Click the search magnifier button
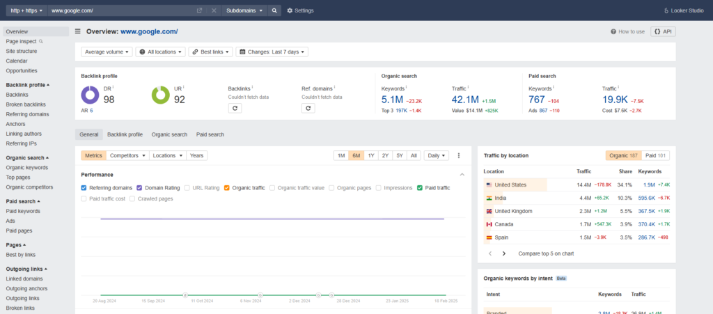The image size is (713, 314). [x=274, y=10]
